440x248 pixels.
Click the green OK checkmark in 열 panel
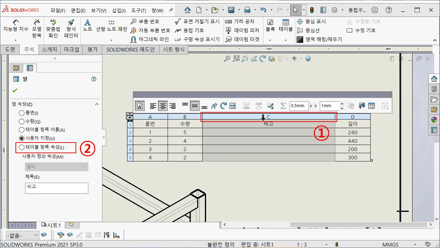tap(14, 91)
